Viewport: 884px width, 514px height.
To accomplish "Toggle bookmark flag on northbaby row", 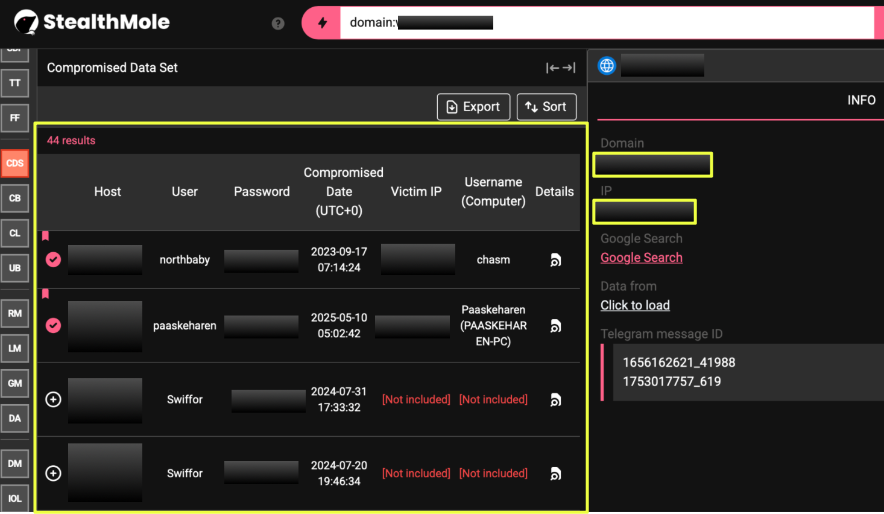I will pos(45,236).
